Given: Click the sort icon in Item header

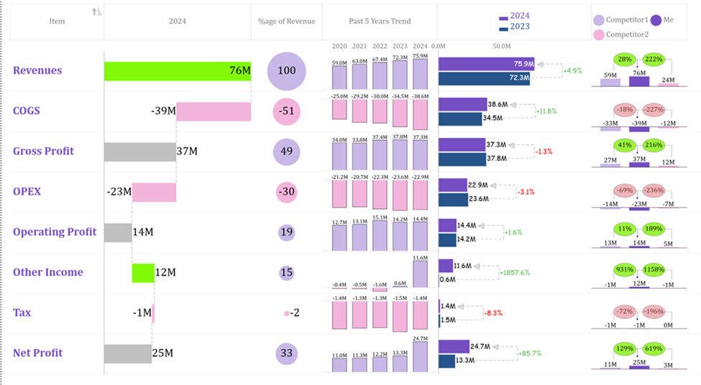Looking at the screenshot, I should (x=97, y=11).
